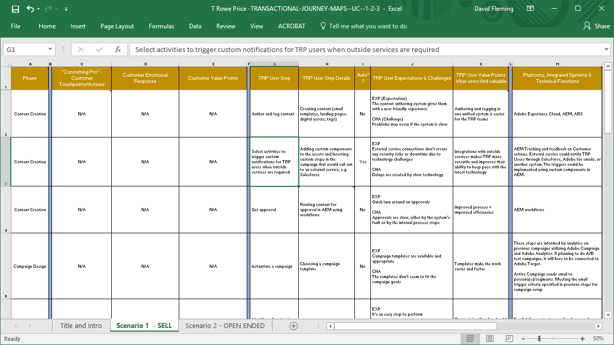Click the 'Adobe Experience Cloud, AEM, ABS' cell
The width and height of the screenshot is (614, 345).
557,114
